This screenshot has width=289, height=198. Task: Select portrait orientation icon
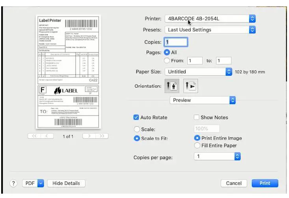(x=172, y=86)
